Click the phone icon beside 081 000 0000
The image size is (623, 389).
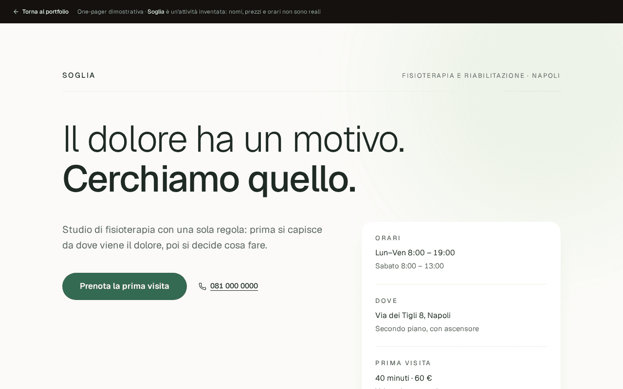[202, 286]
